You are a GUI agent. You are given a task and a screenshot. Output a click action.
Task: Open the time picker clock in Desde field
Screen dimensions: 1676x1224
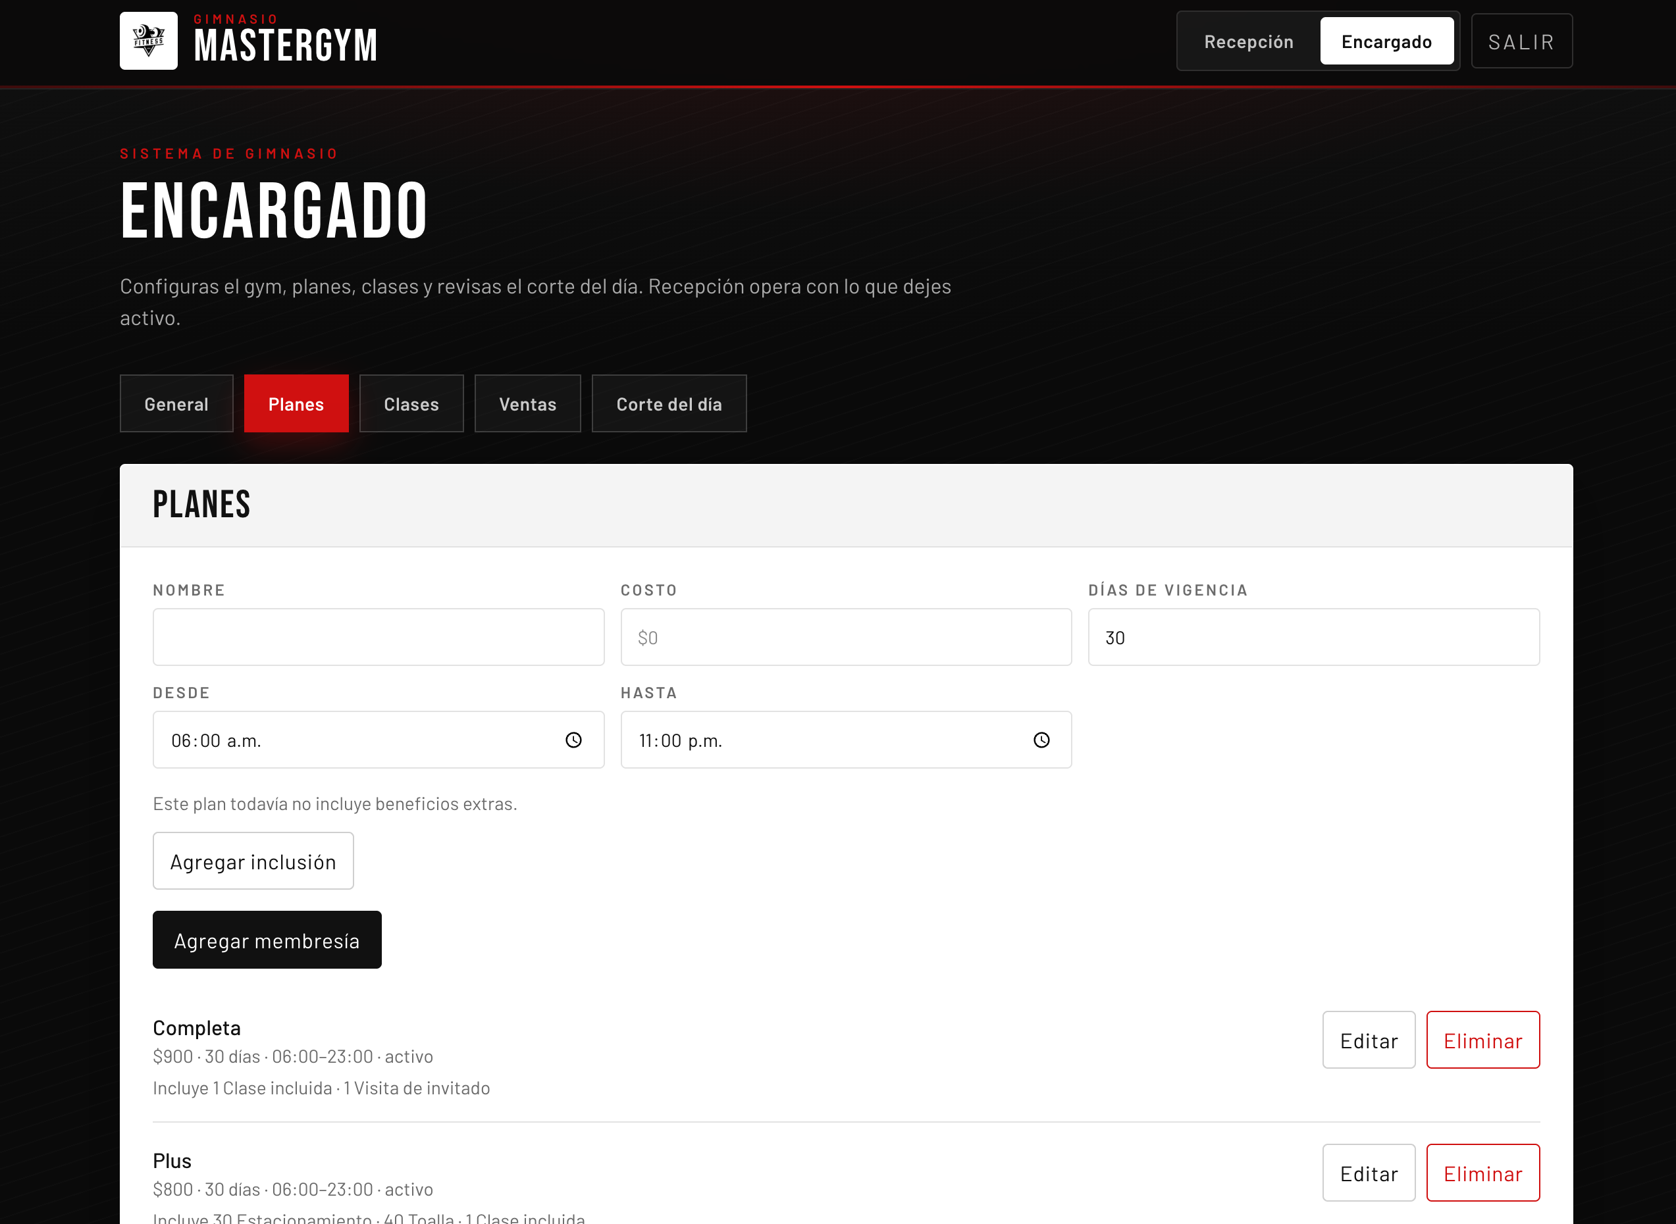pyautogui.click(x=574, y=740)
